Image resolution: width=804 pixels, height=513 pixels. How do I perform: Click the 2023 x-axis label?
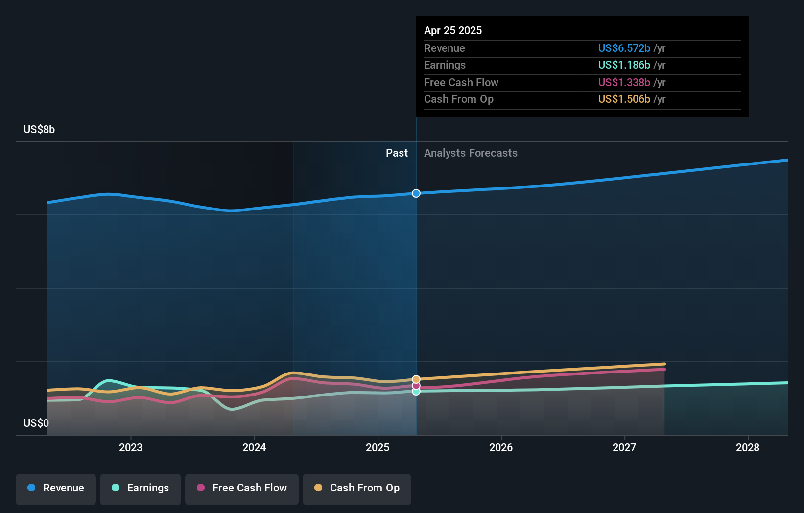point(131,447)
